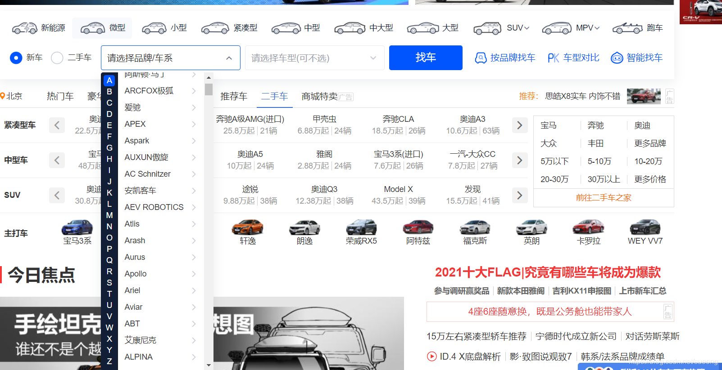The width and height of the screenshot is (722, 370).
Task: Open 4座6座随意换 ad link
Action: point(550,312)
